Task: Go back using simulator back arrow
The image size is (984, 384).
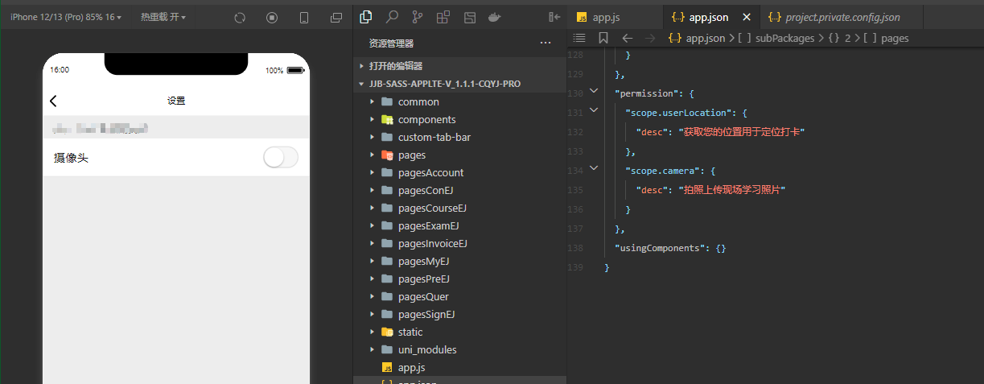Action: 54,101
